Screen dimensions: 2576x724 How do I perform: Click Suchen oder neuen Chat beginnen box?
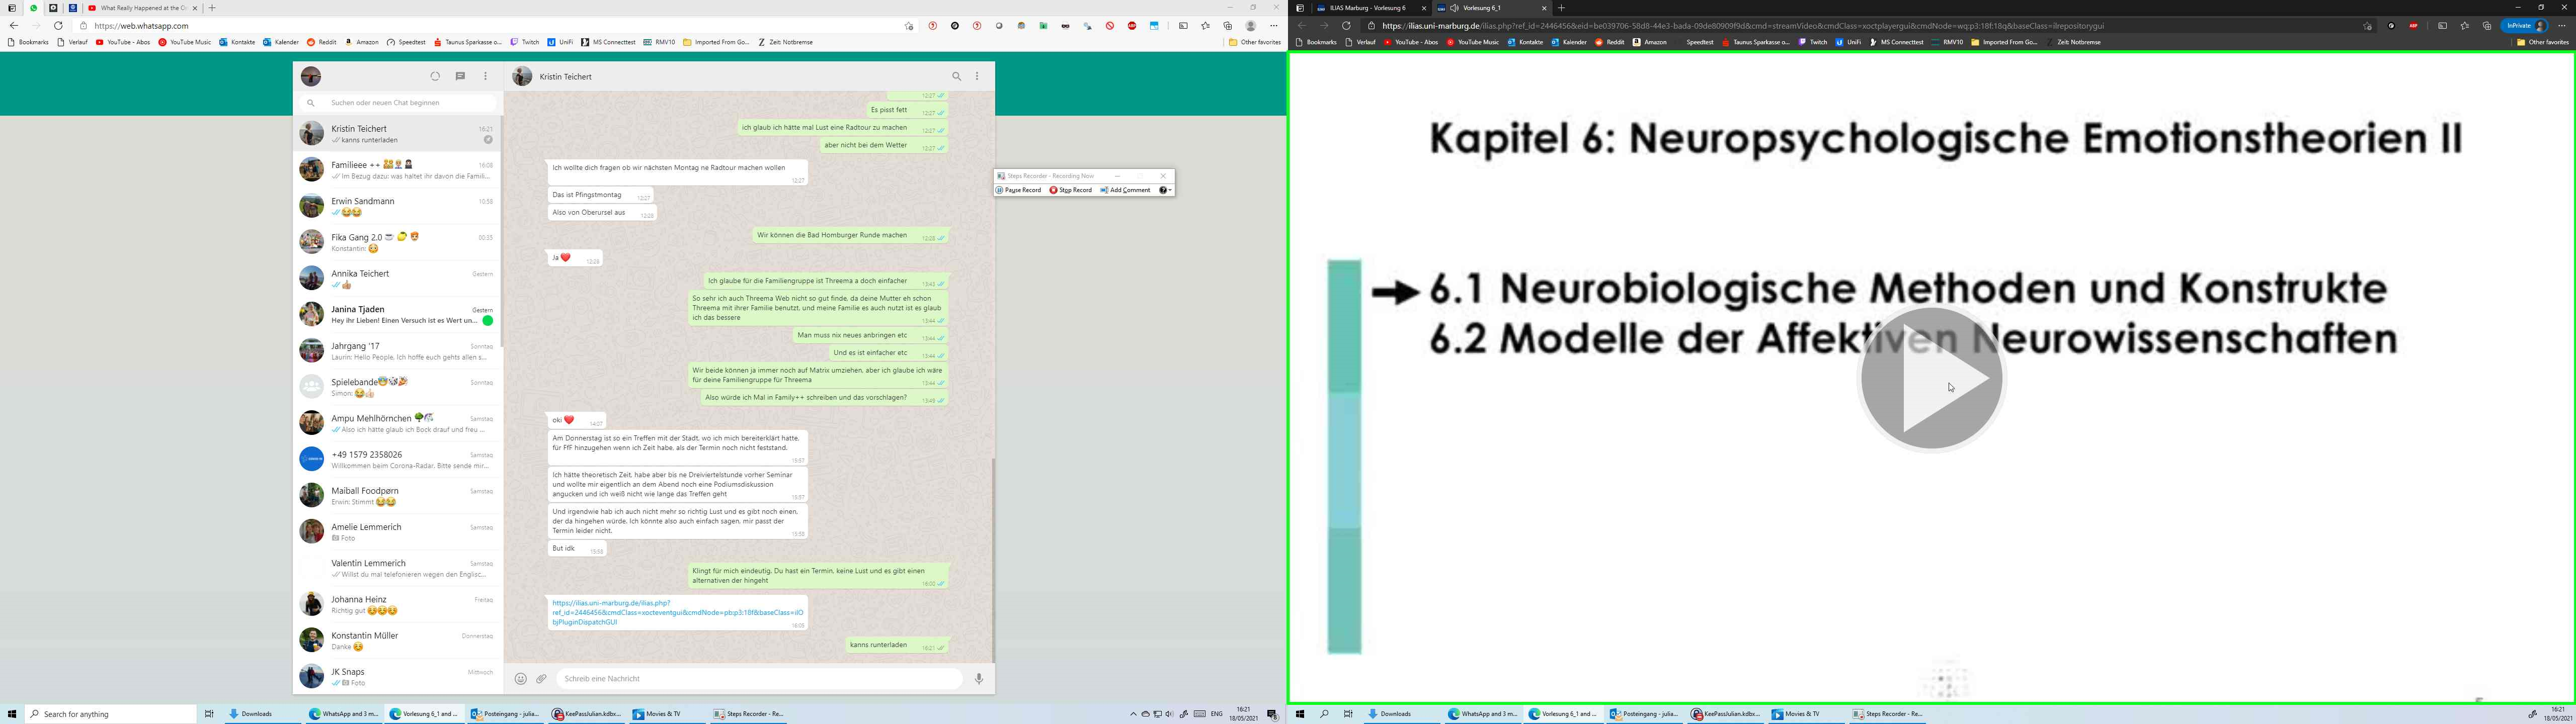tap(400, 103)
